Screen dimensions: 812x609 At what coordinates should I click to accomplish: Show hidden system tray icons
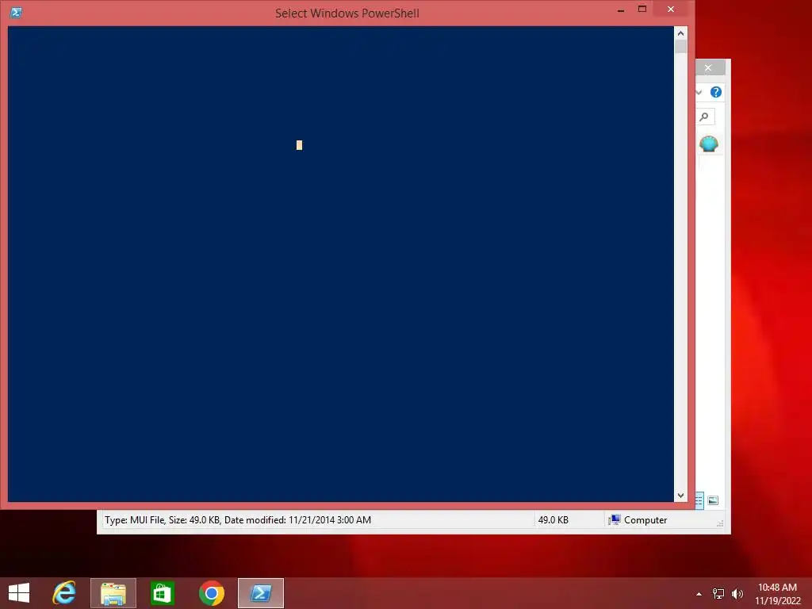[x=699, y=594]
